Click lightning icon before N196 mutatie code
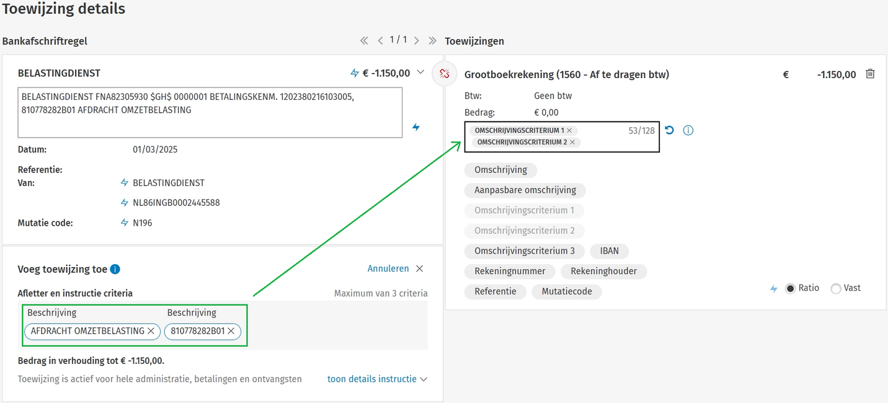 click(125, 223)
